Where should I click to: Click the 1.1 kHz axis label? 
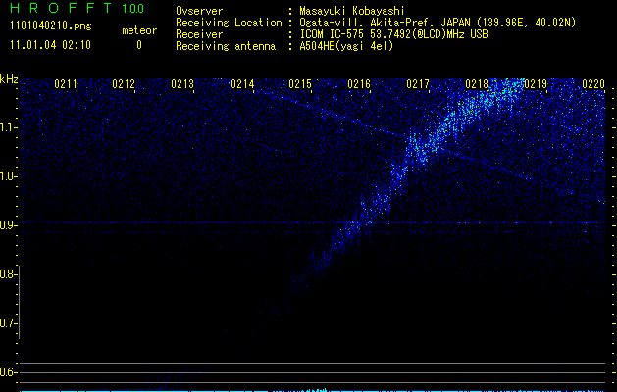[x=8, y=127]
